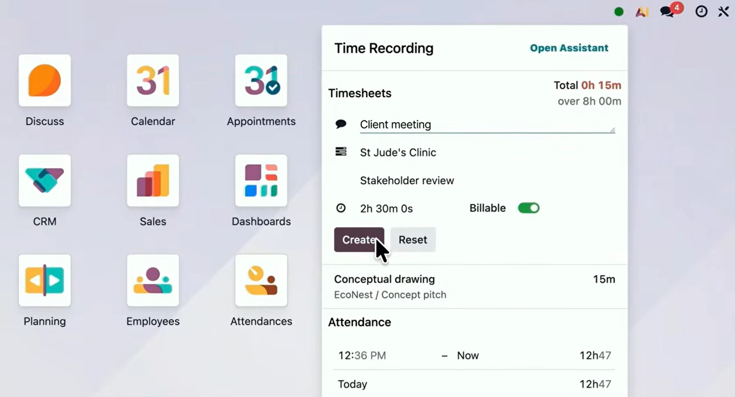Launch the Employees app

tap(153, 280)
